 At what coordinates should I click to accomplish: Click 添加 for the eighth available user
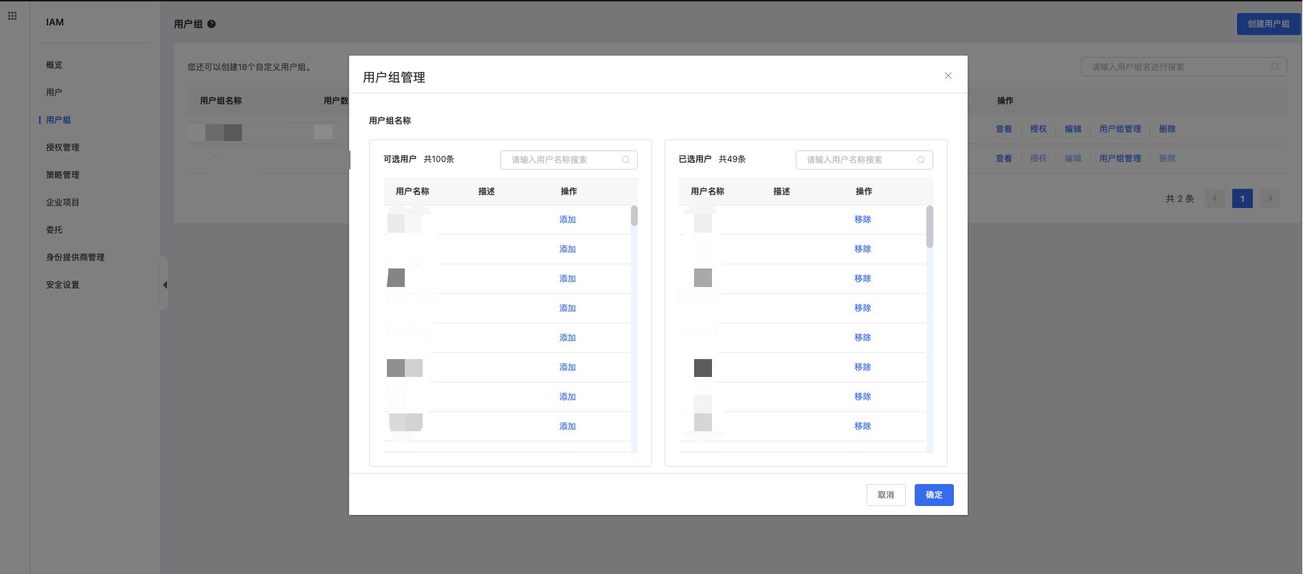(568, 426)
